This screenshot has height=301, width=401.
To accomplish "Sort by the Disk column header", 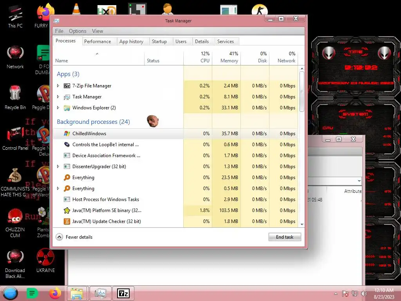I will click(x=255, y=57).
